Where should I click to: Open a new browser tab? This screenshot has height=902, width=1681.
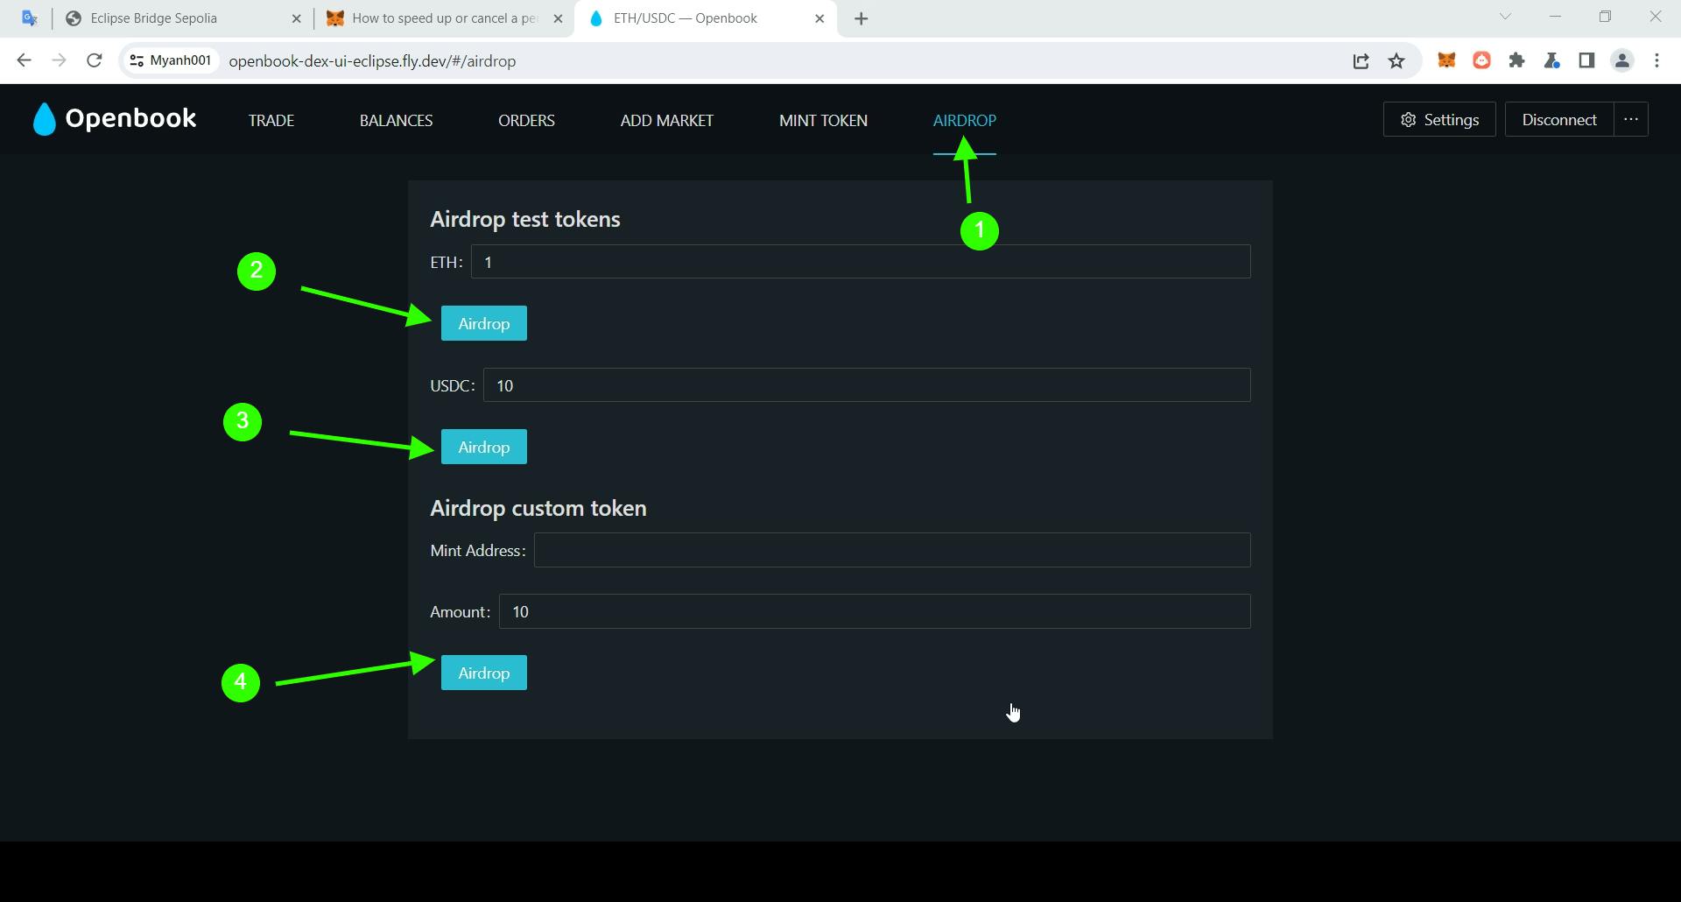tap(862, 18)
